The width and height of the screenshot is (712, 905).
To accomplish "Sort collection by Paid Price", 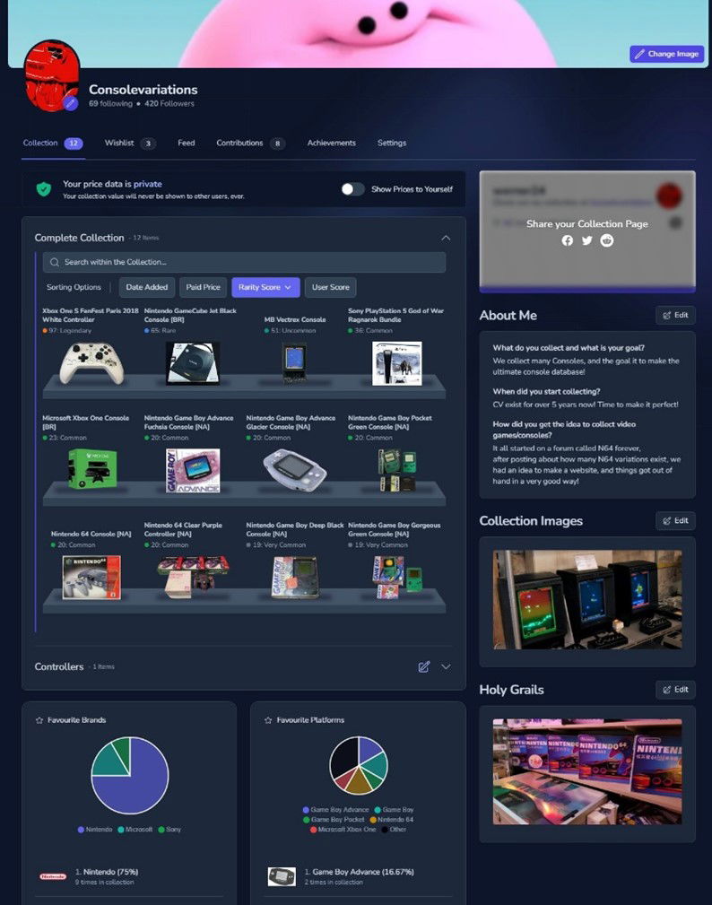I will pos(203,287).
